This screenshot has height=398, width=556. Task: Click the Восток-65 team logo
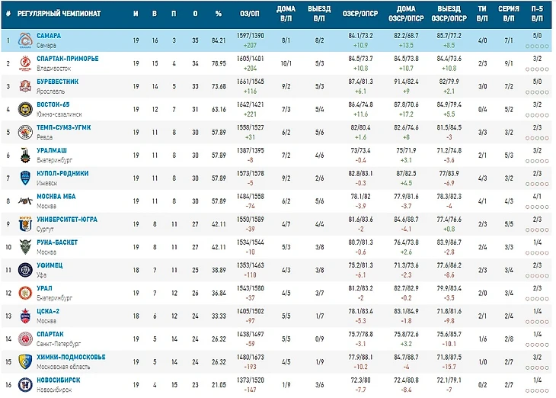(26, 109)
